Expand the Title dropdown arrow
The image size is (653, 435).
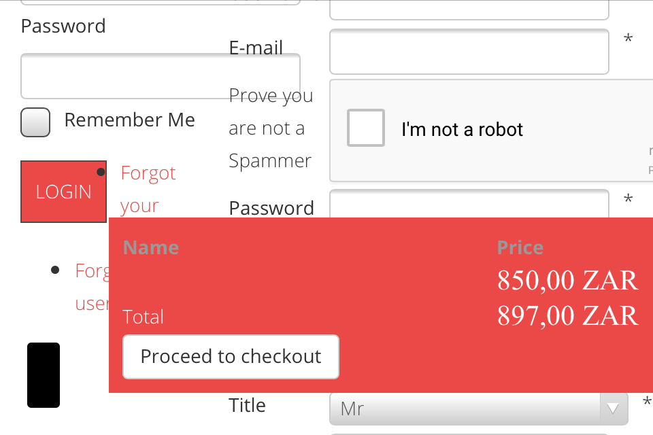(614, 408)
